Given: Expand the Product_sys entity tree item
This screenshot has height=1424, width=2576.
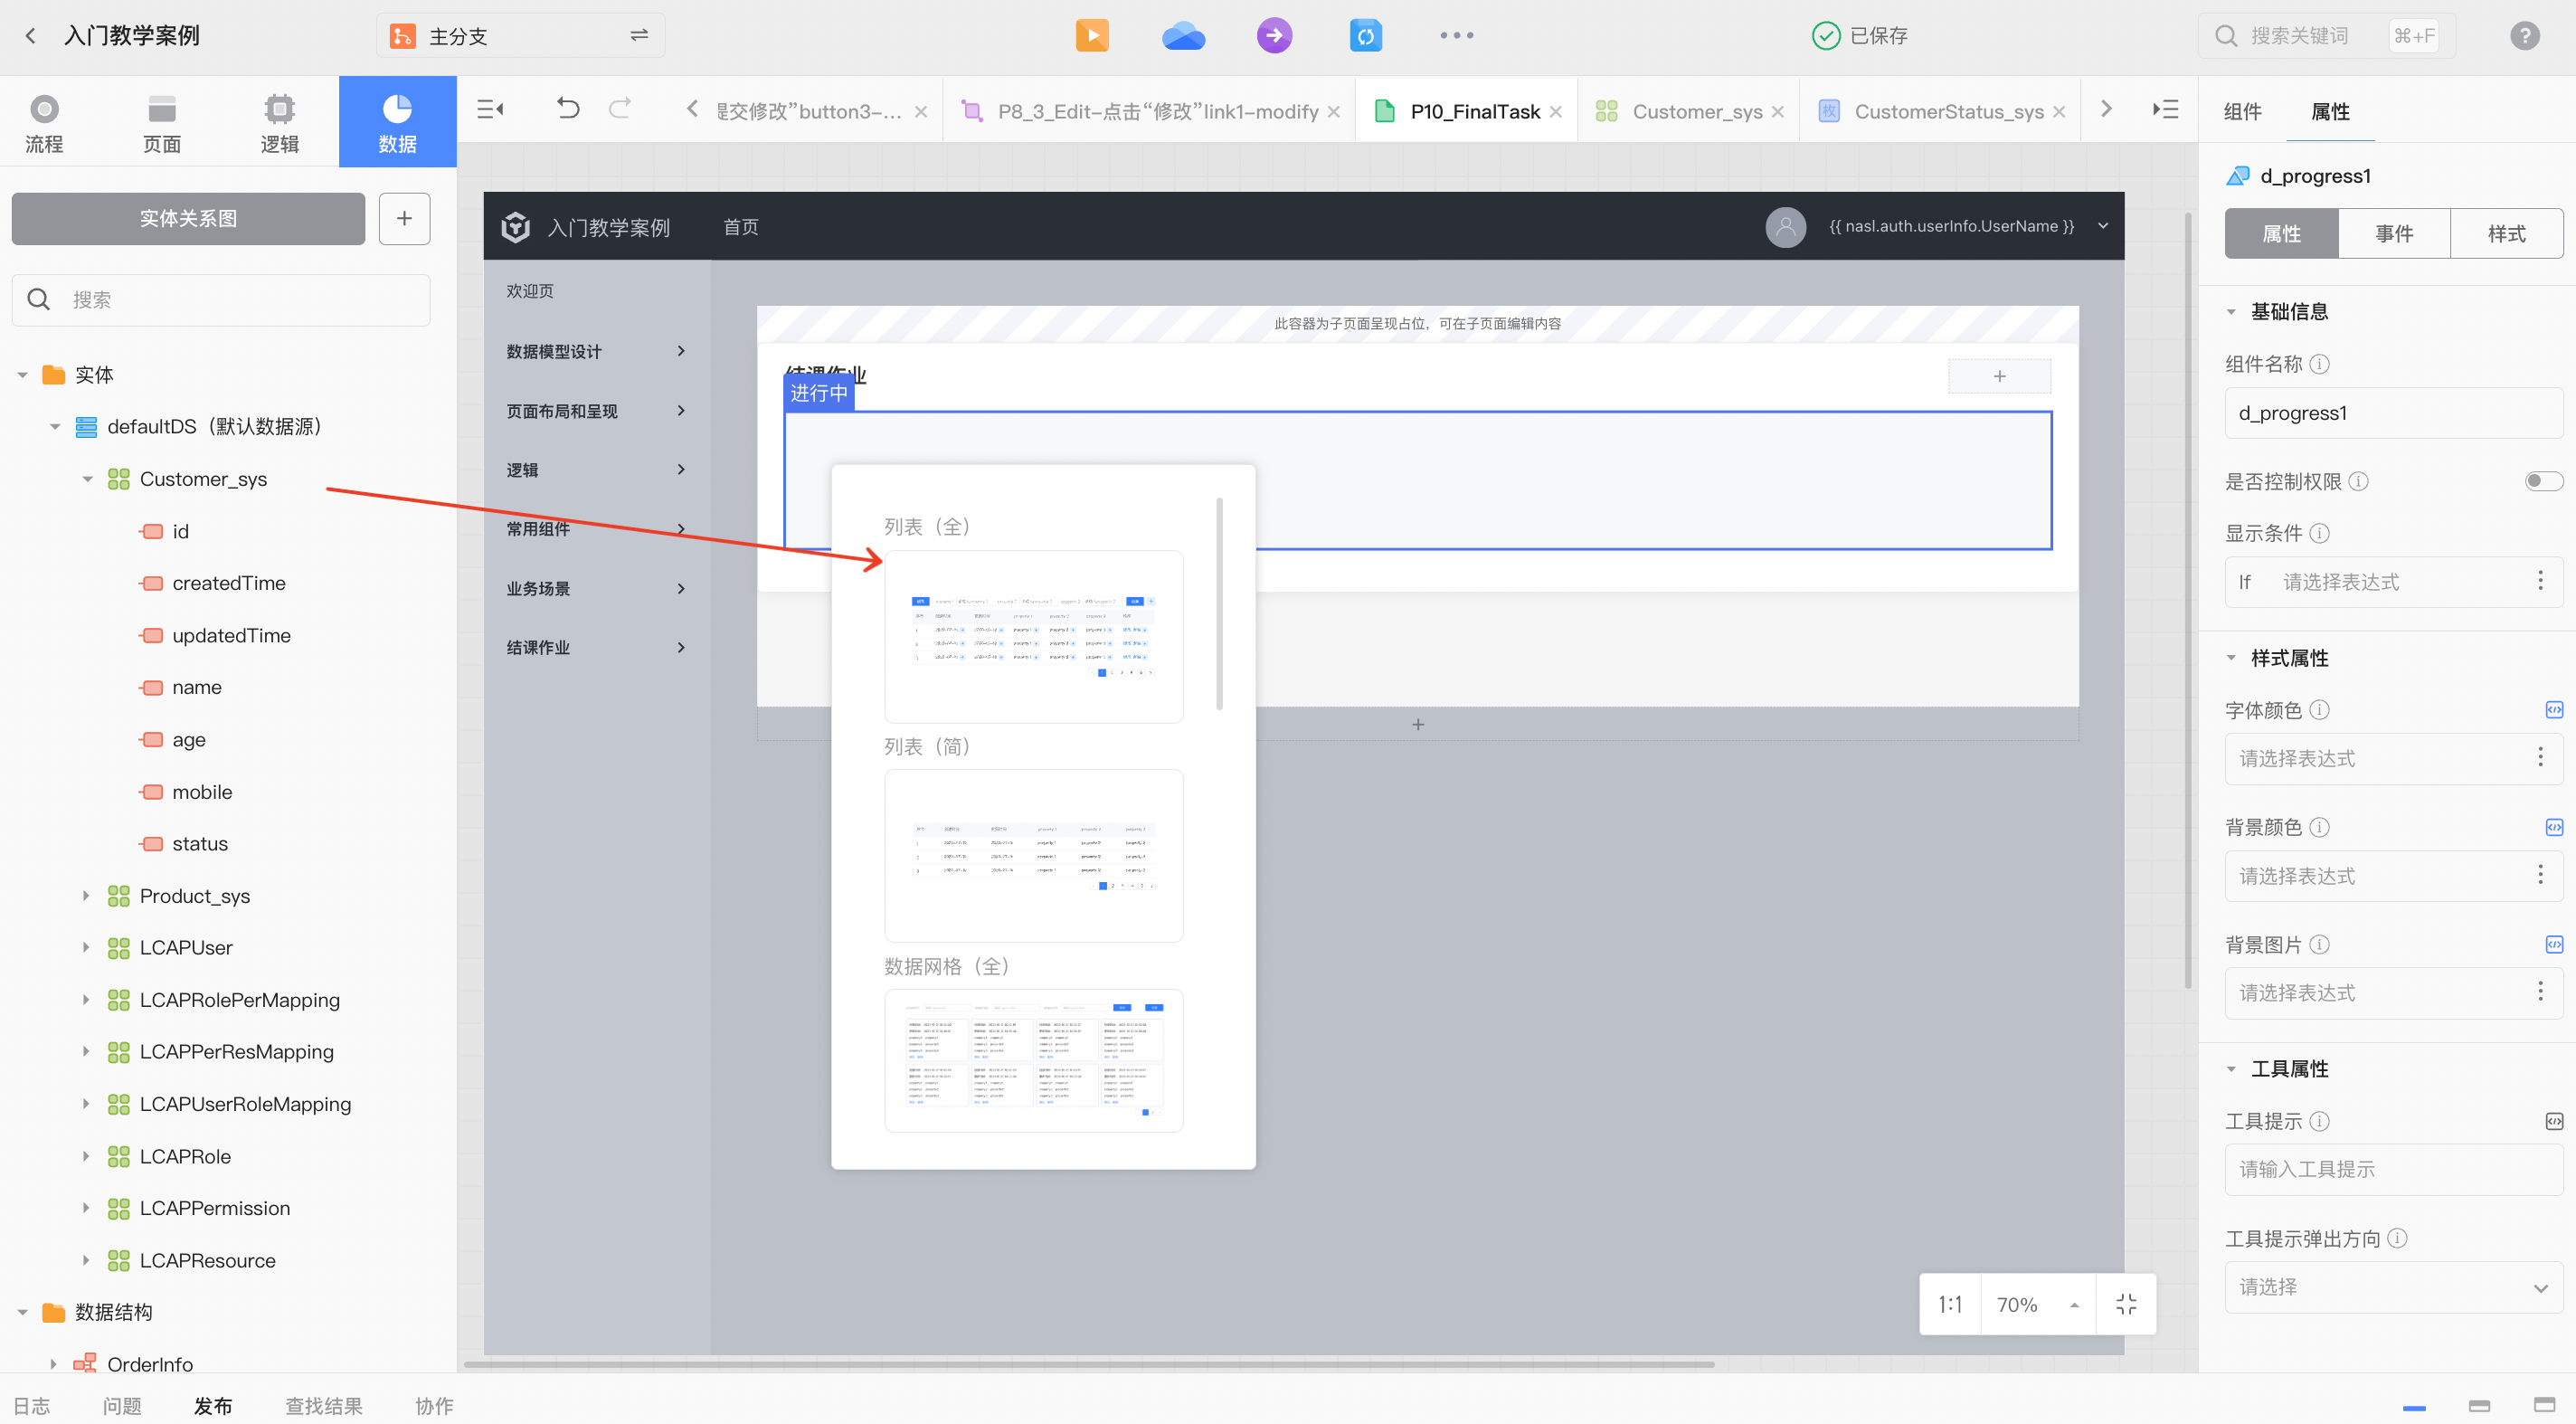Looking at the screenshot, I should pos(84,895).
